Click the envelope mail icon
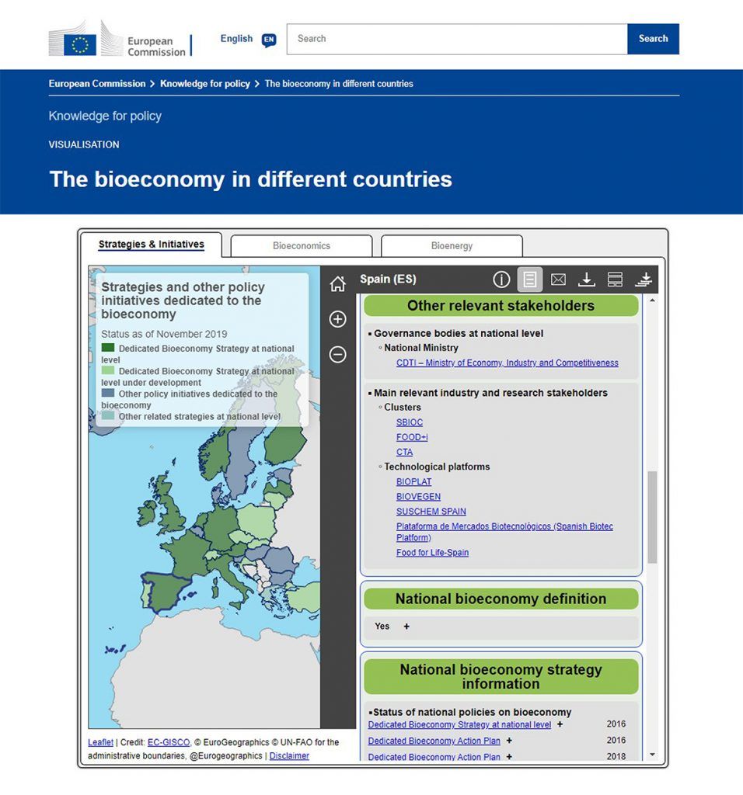This screenshot has height=795, width=743. tap(558, 279)
